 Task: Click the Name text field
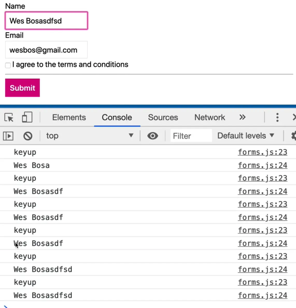pyautogui.click(x=46, y=21)
